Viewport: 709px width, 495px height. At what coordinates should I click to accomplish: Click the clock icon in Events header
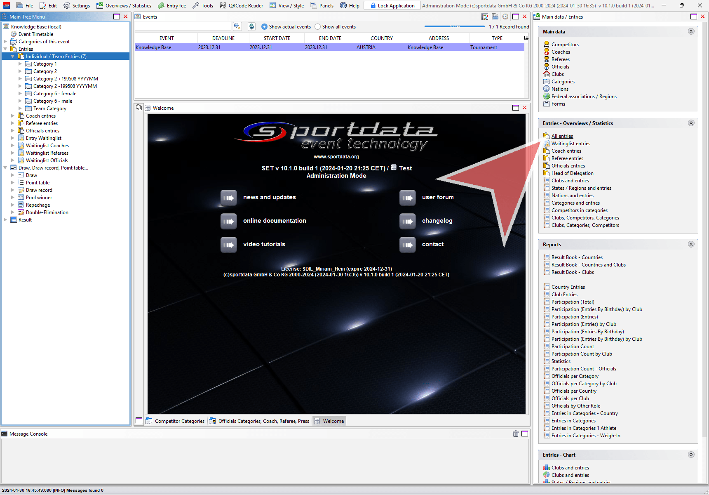click(505, 16)
